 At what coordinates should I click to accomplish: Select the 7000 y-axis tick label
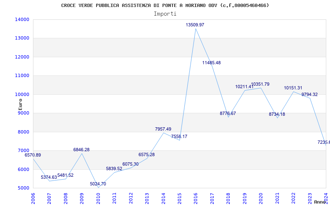(23, 151)
